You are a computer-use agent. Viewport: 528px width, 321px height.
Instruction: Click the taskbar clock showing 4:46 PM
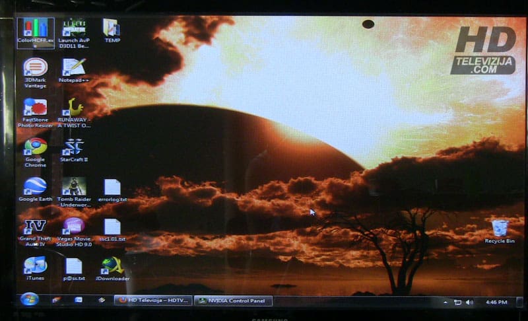[496, 302]
